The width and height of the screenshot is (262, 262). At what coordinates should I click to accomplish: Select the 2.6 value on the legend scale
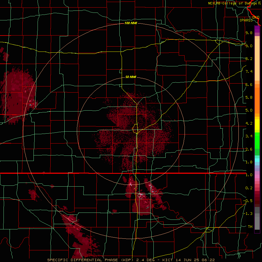click(249, 149)
